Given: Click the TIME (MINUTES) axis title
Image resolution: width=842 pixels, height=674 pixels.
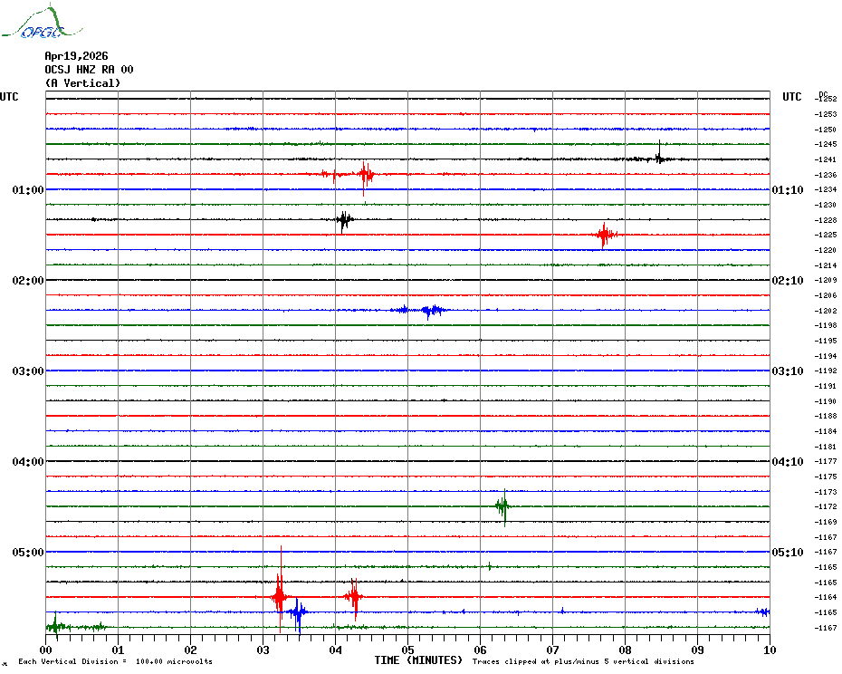Looking at the screenshot, I should coord(418,660).
